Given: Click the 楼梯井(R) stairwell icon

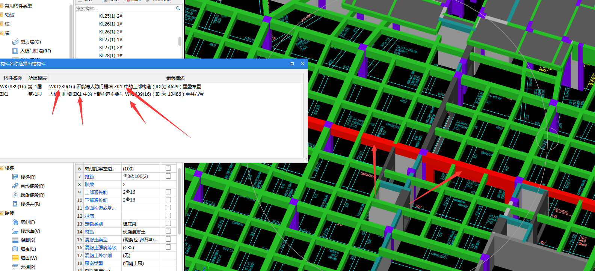Looking at the screenshot, I should pos(15,204).
